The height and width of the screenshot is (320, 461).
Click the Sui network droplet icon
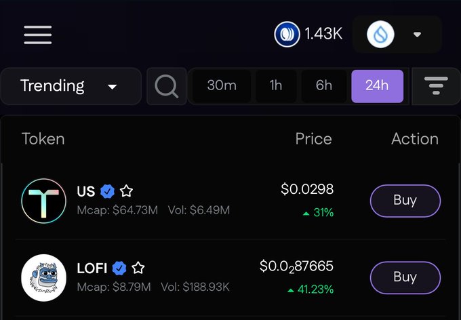[380, 35]
